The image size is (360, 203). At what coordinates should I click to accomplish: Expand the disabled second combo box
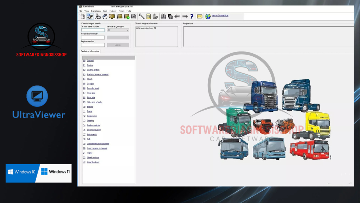point(127,37)
